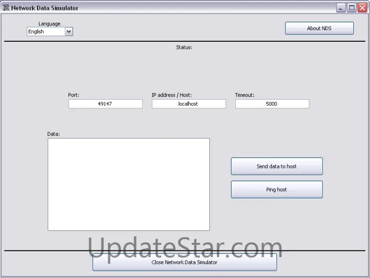The height and width of the screenshot is (278, 370).
Task: Click the IP address / Host: label
Action: [172, 95]
